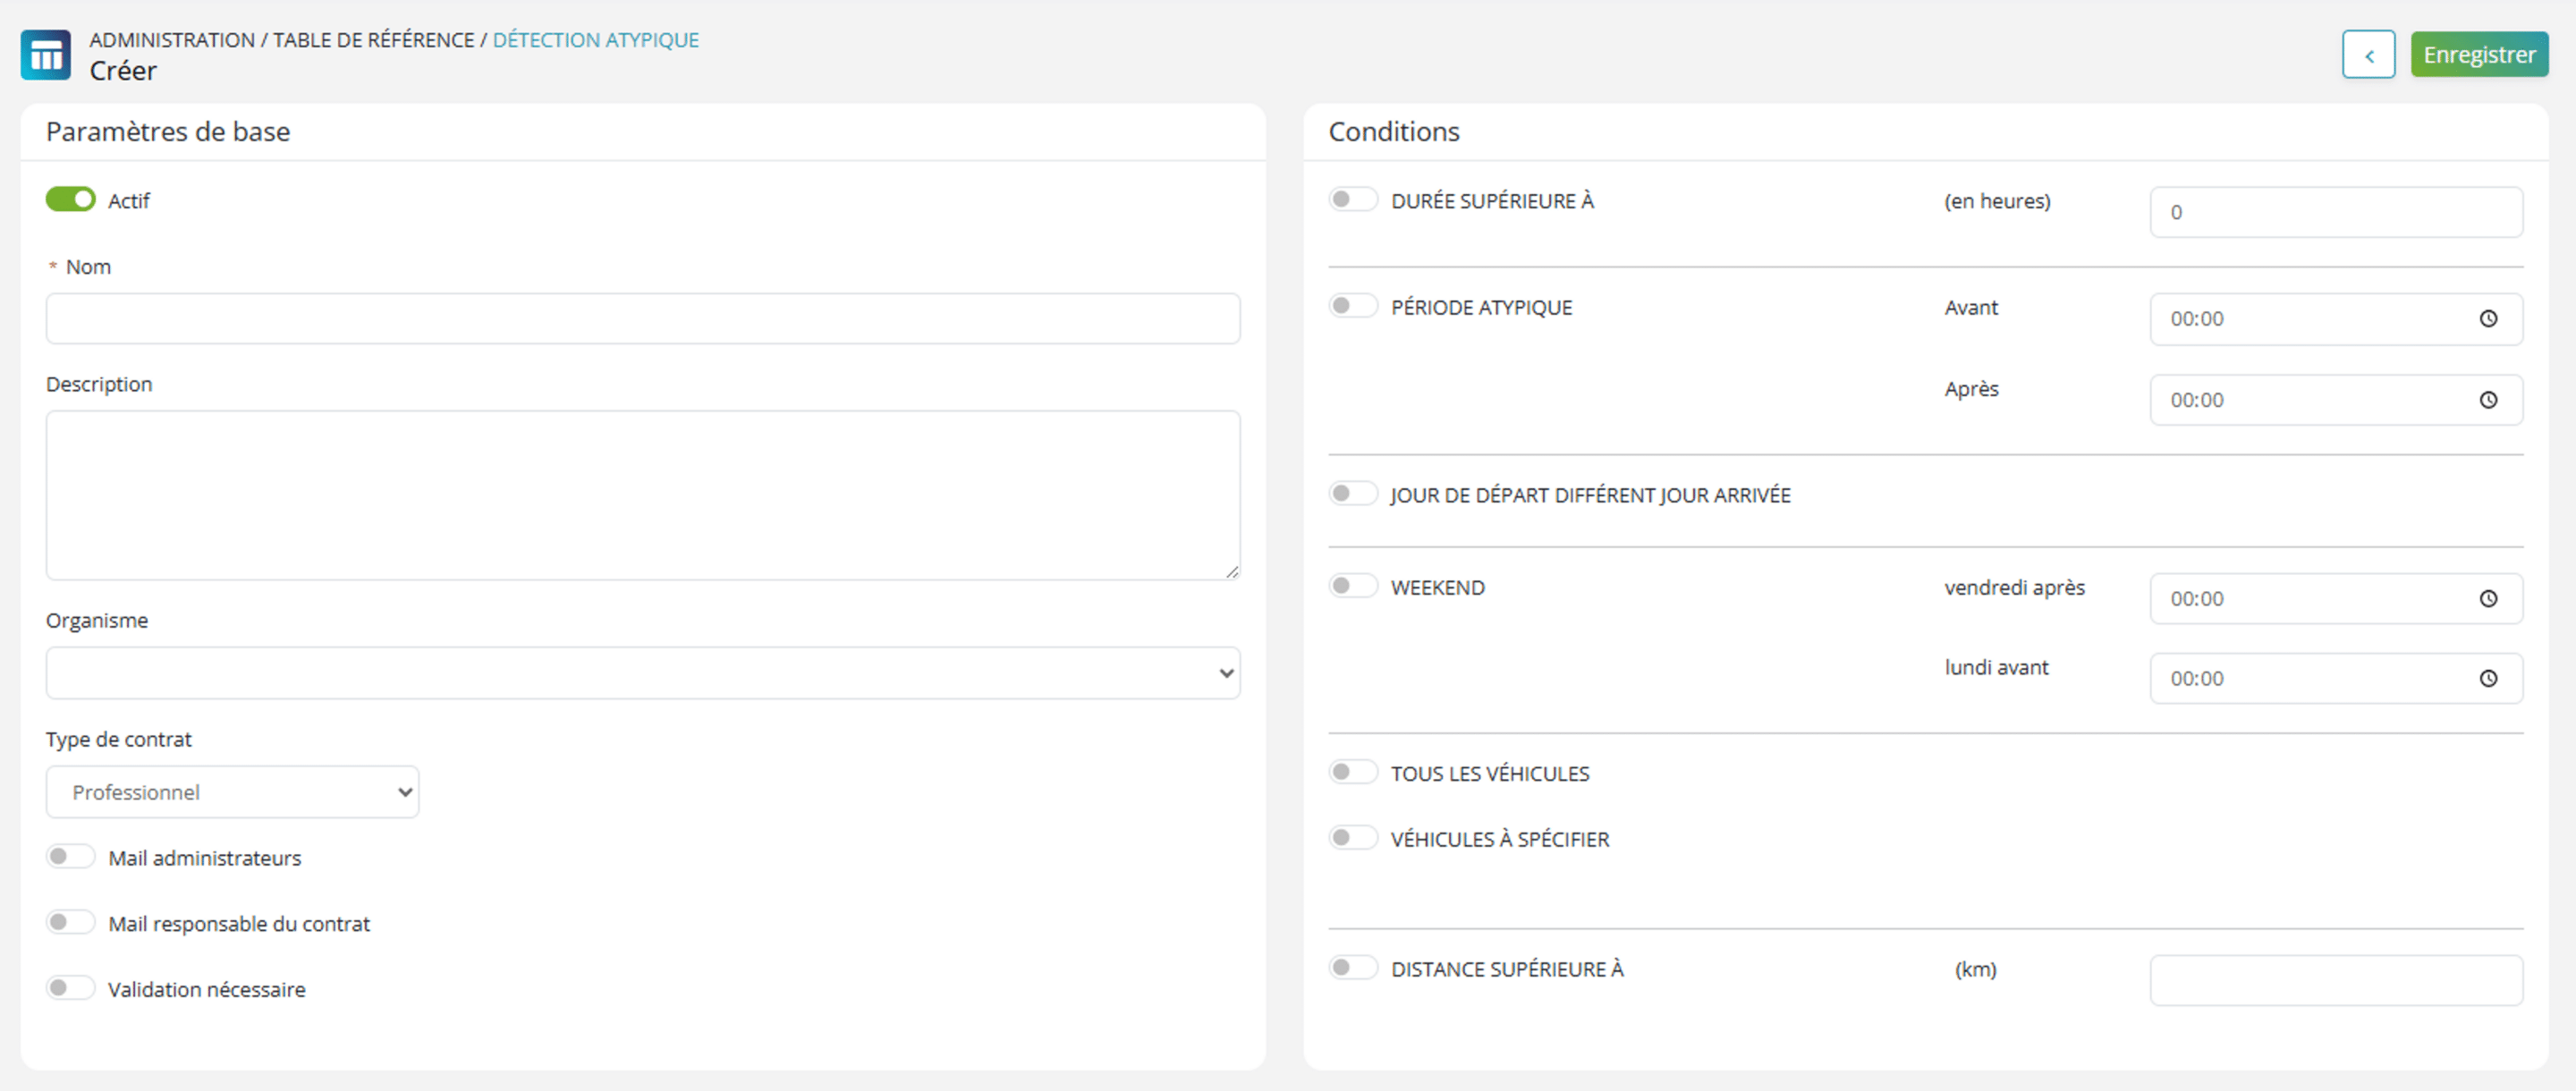
Task: Click 'ADMINISTRATION / TABLE DE RÉFÉRENCE /' breadcrumb text
Action: (288, 40)
